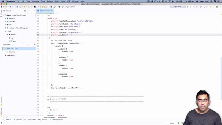The height and width of the screenshot is (125, 222).
Task: Click the StorageService type text
Action: click(x=74, y=32)
